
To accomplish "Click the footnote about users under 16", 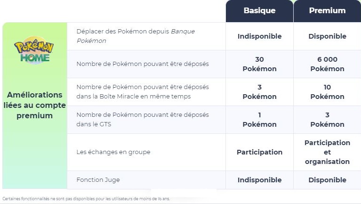I will (86, 199).
